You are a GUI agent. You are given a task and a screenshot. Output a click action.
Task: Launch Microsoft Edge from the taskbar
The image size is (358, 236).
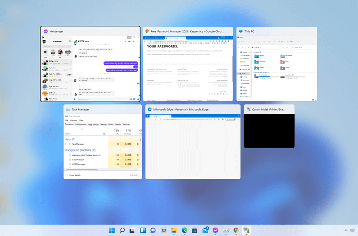click(184, 230)
